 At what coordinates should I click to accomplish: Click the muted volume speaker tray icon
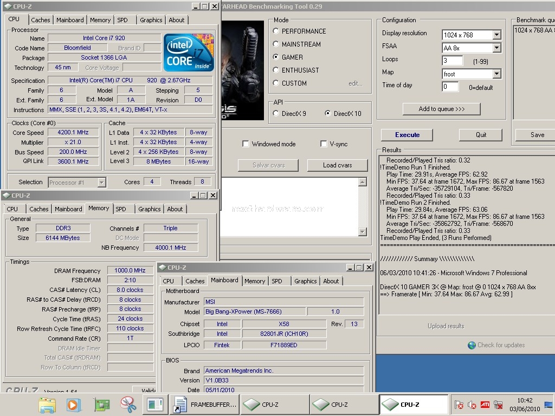(x=472, y=405)
